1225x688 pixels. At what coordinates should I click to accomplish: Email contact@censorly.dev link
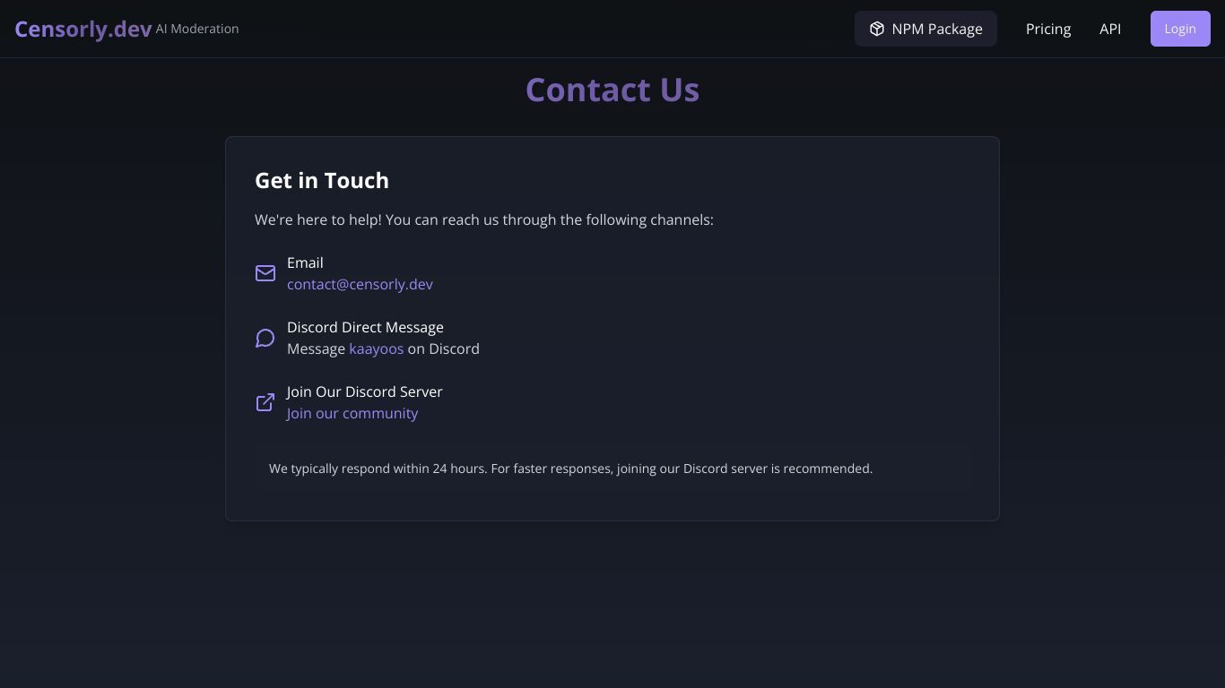(360, 284)
